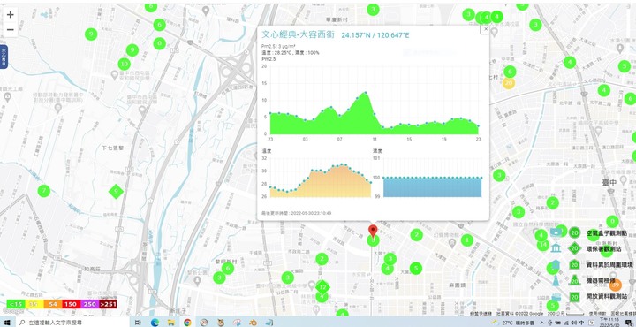Click the orange temperature chart
The image size is (636, 327).
(321, 181)
